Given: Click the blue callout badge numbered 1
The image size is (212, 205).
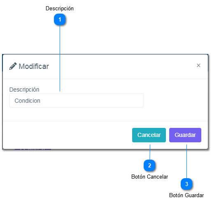Looking at the screenshot, I should click(x=60, y=19).
